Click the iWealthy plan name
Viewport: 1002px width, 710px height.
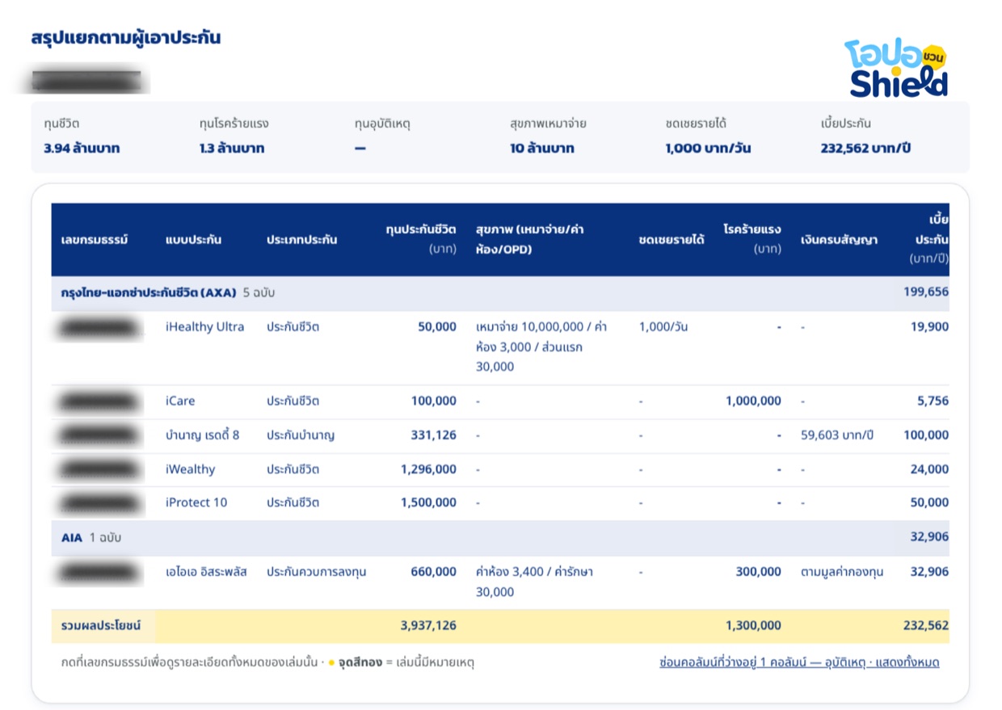pyautogui.click(x=190, y=469)
